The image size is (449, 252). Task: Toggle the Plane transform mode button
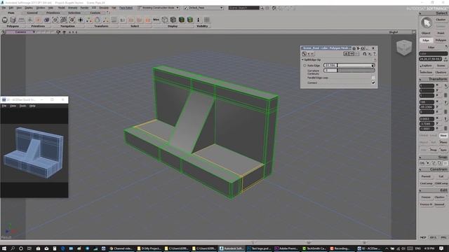(x=443, y=142)
